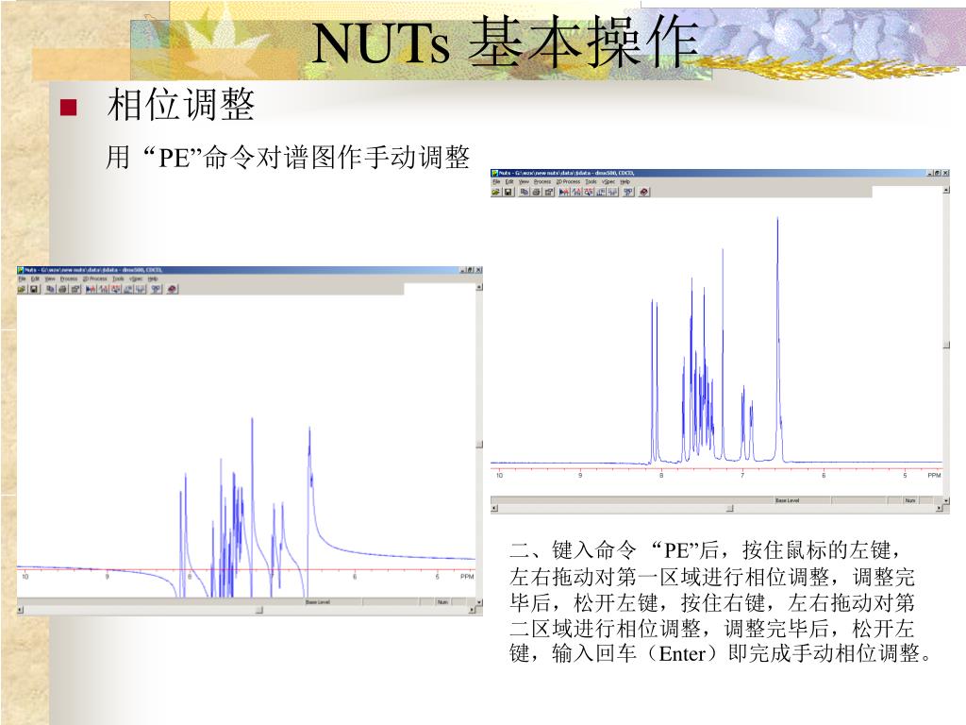Click the context help icon in left Nuts window

(x=156, y=289)
